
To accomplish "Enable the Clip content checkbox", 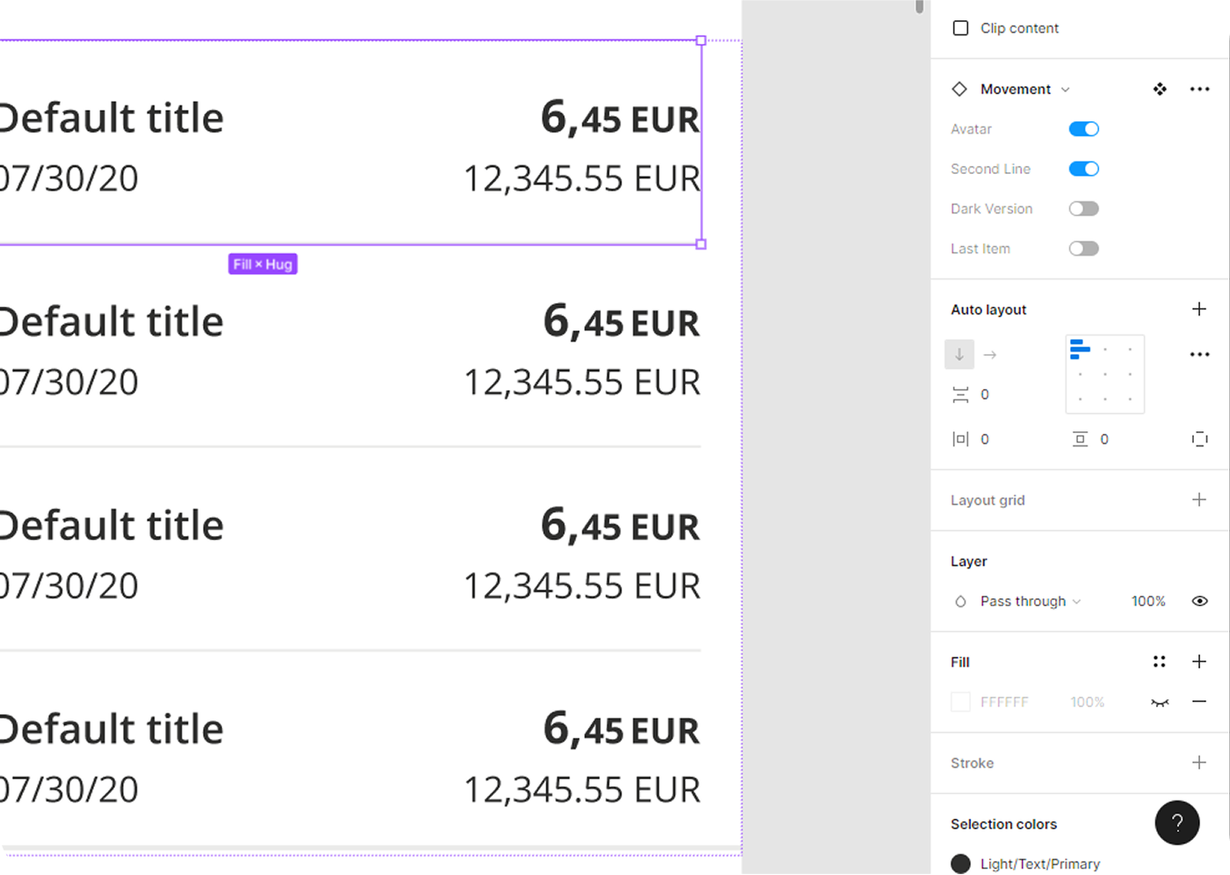I will (961, 28).
